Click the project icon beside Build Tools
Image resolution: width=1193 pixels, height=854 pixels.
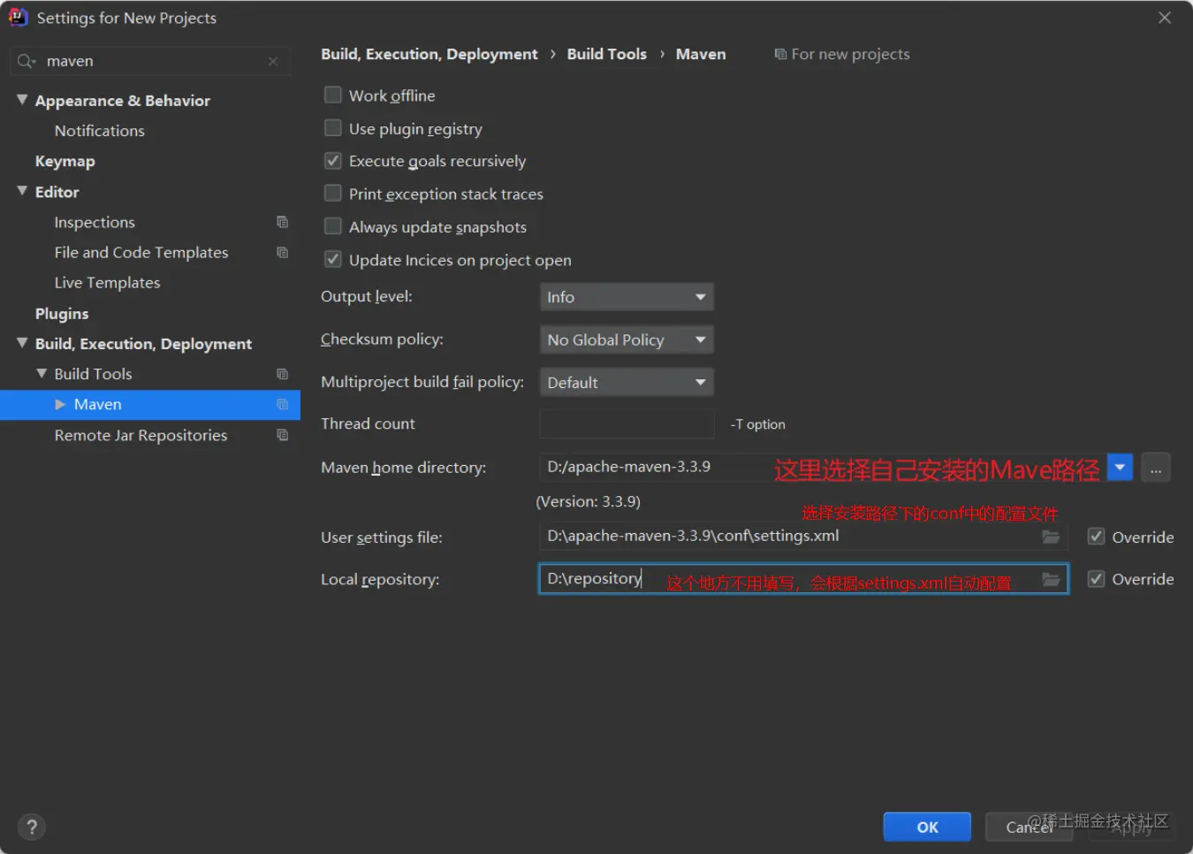click(x=283, y=374)
